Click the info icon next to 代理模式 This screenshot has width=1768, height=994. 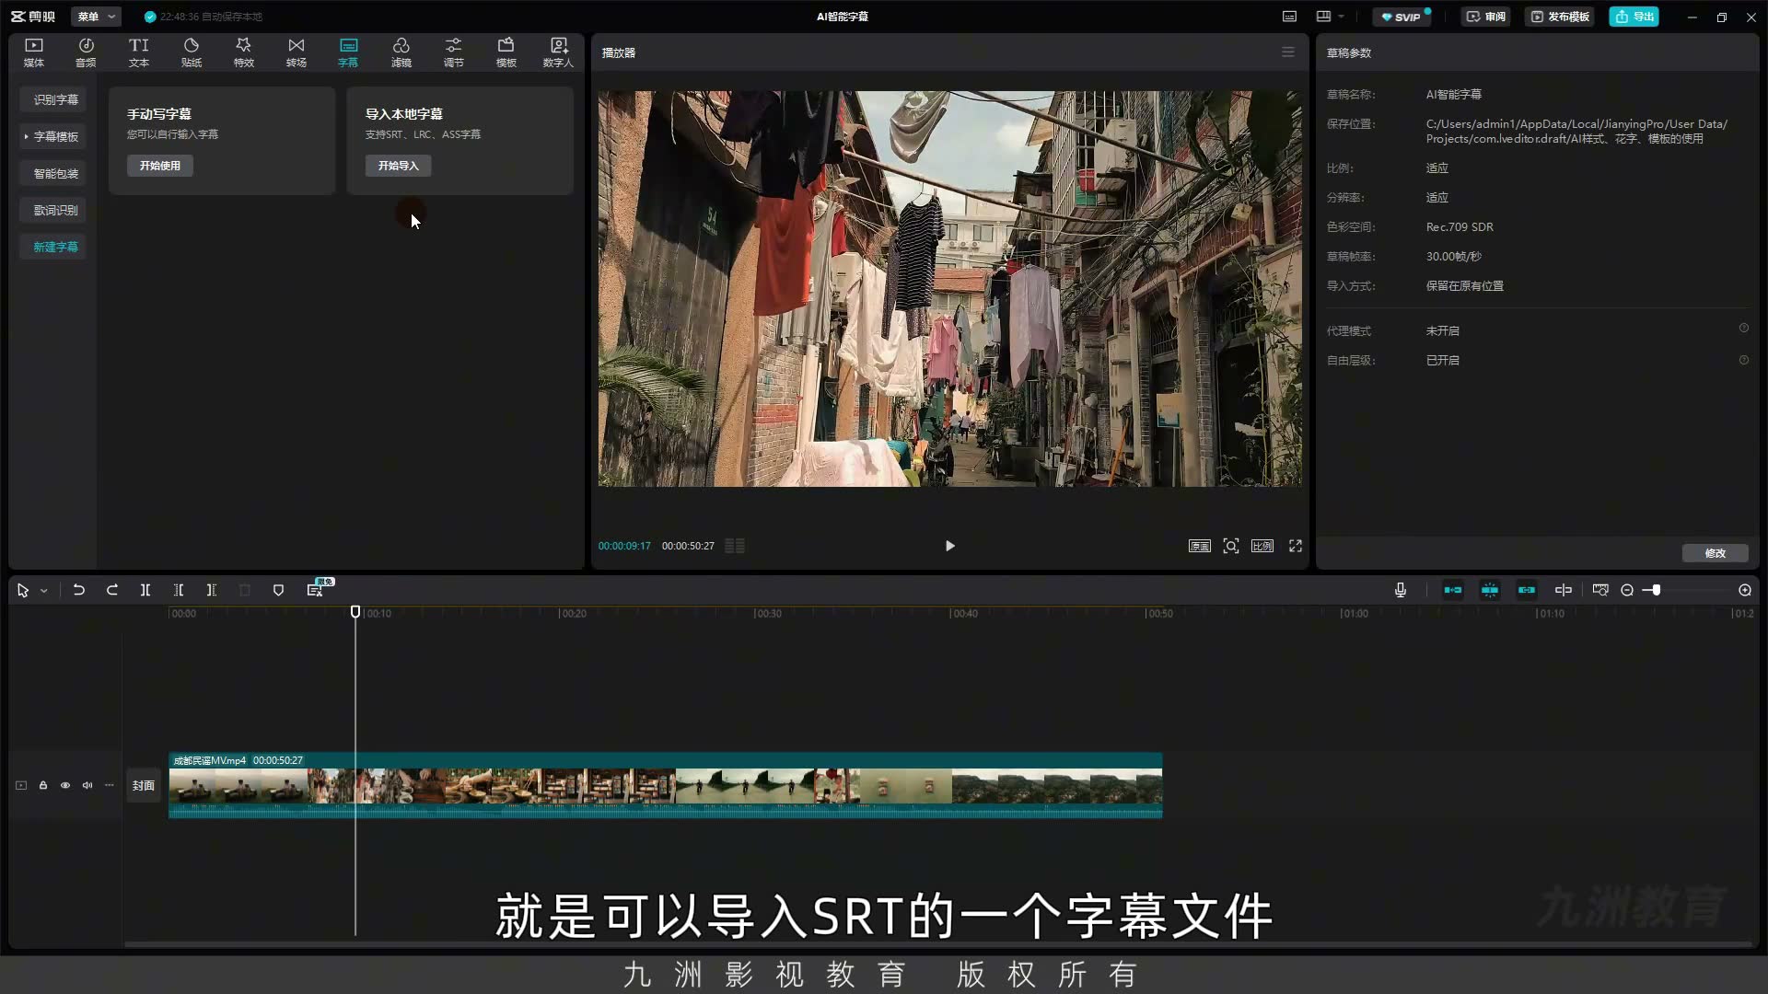(x=1743, y=329)
